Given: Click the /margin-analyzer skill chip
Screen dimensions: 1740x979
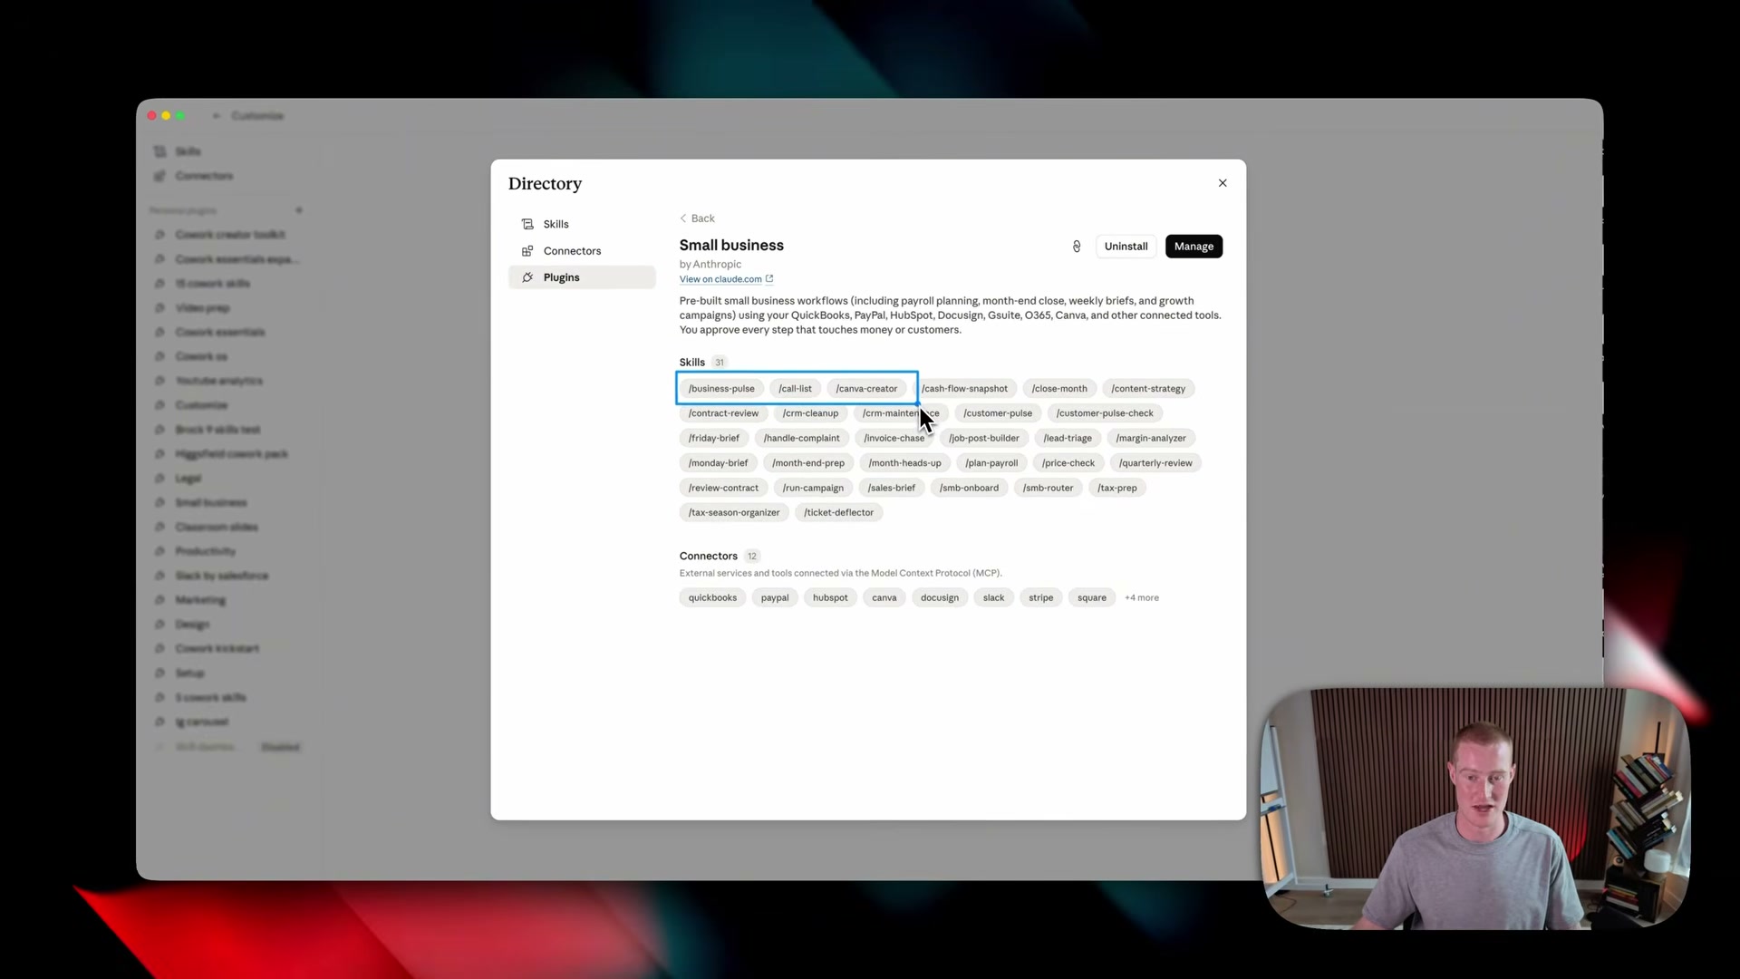Looking at the screenshot, I should point(1151,439).
